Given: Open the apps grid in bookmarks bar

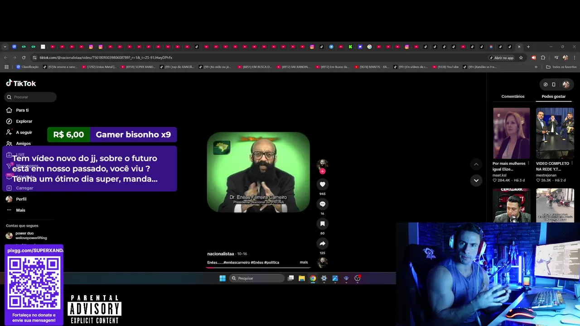Looking at the screenshot, I should [6, 67].
